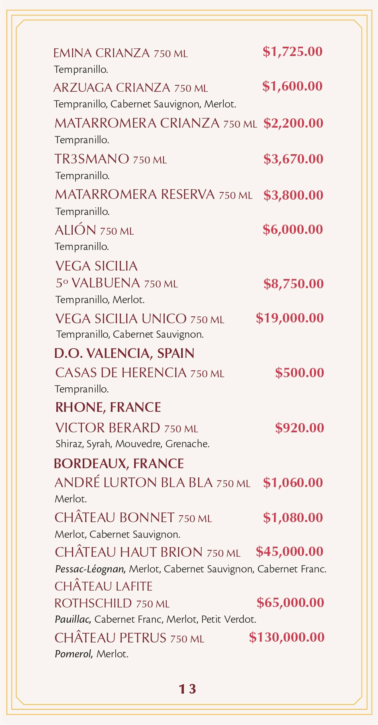Click the Victor Berard $920.00 price
Image resolution: width=378 pixels, height=725 pixels.
pyautogui.click(x=299, y=428)
